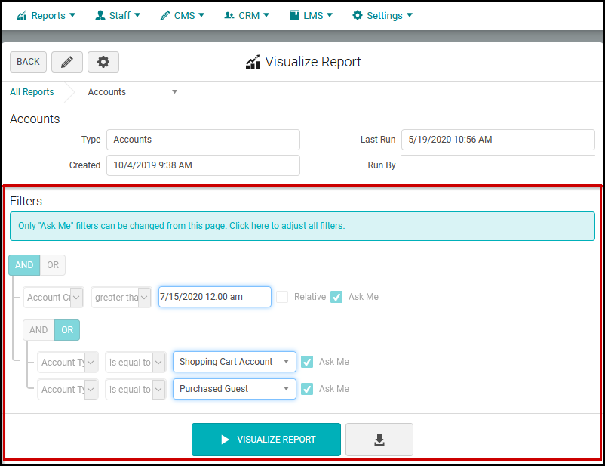Viewport: 605px width, 466px height.
Task: Click the Filters heading text
Action: pyautogui.click(x=26, y=202)
